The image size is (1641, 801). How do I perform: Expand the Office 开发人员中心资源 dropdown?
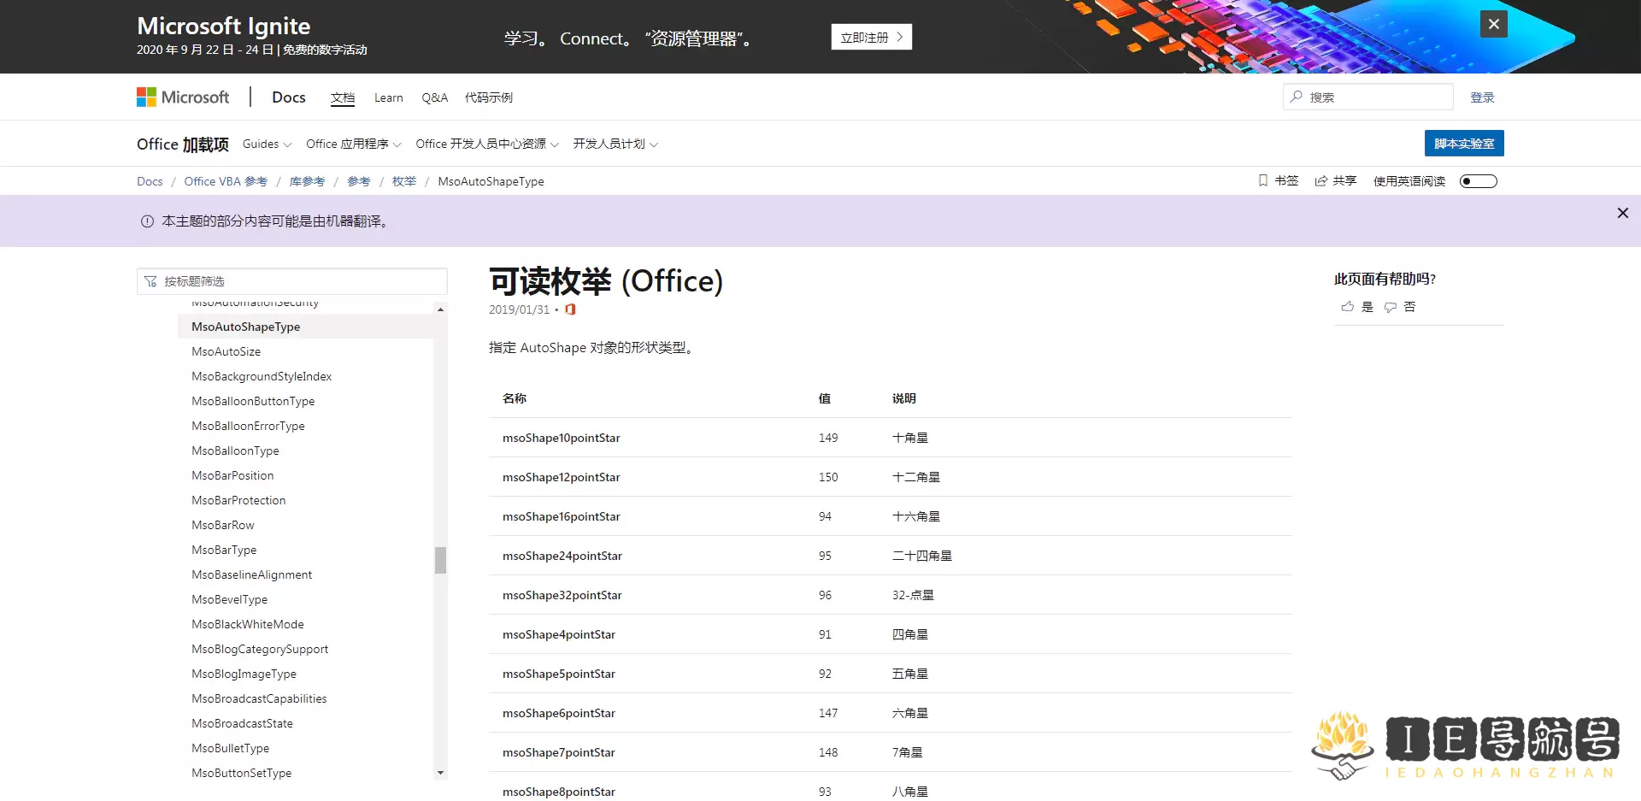point(487,144)
